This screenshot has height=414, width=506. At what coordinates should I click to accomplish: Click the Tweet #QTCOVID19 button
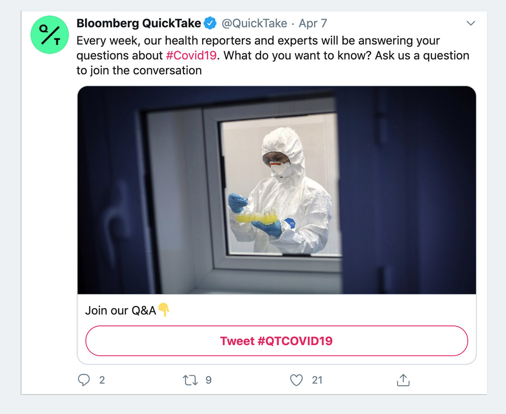click(x=276, y=341)
